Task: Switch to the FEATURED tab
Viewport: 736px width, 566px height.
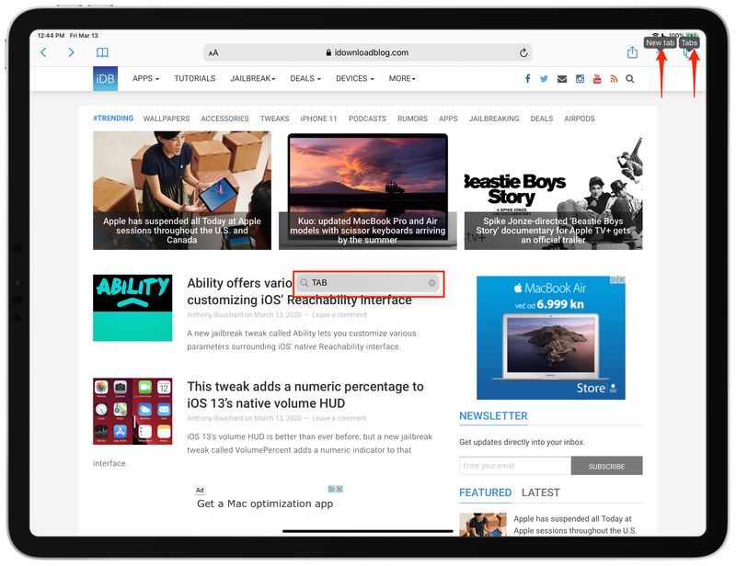Action: (x=486, y=492)
